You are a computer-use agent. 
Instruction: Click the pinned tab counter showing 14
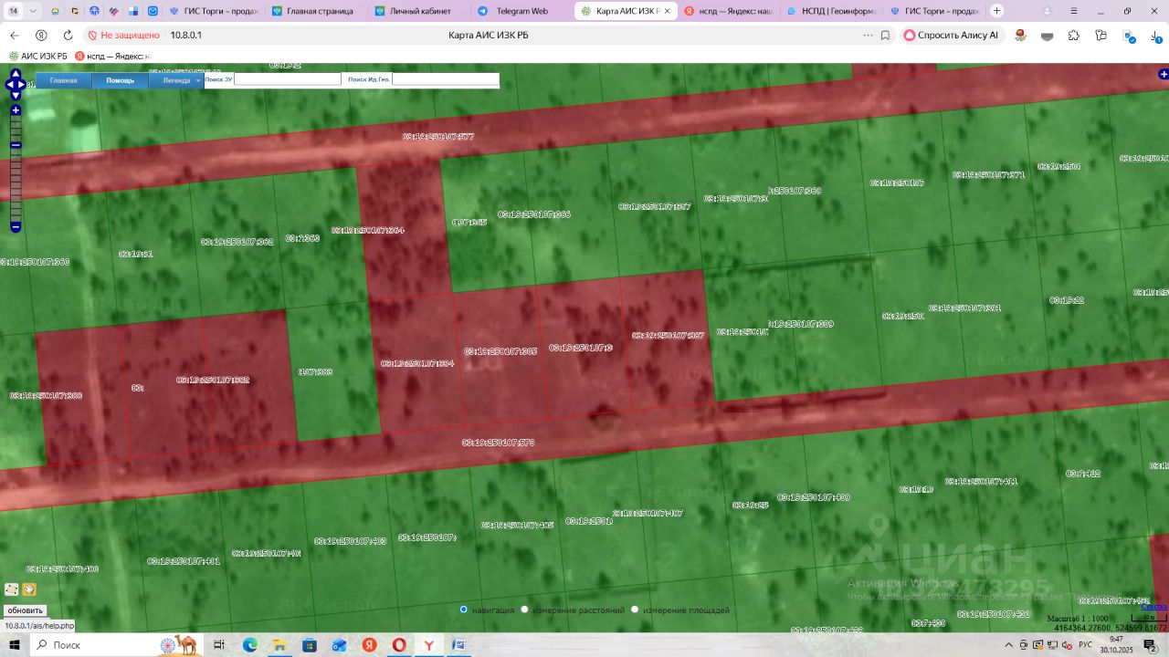click(13, 11)
